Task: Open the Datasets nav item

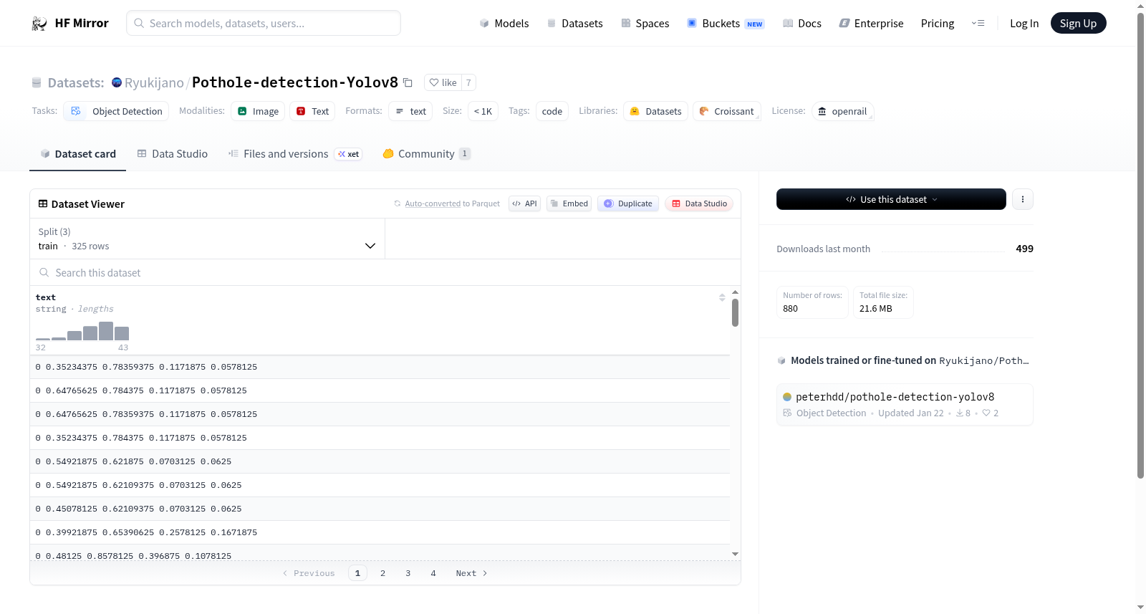Action: [x=575, y=24]
